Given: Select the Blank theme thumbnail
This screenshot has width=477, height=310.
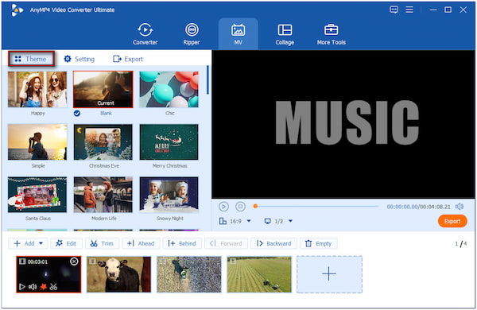Looking at the screenshot, I should pyautogui.click(x=103, y=90).
